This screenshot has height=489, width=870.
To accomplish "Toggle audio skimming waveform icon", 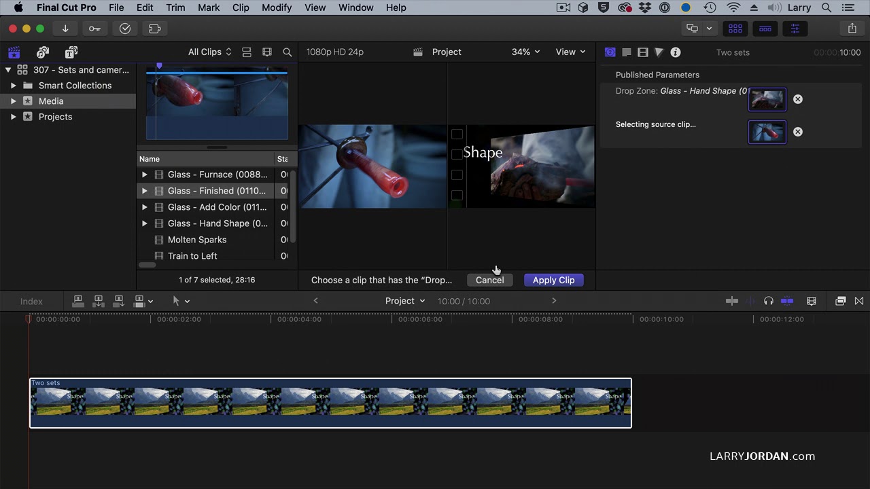I will tap(751, 301).
